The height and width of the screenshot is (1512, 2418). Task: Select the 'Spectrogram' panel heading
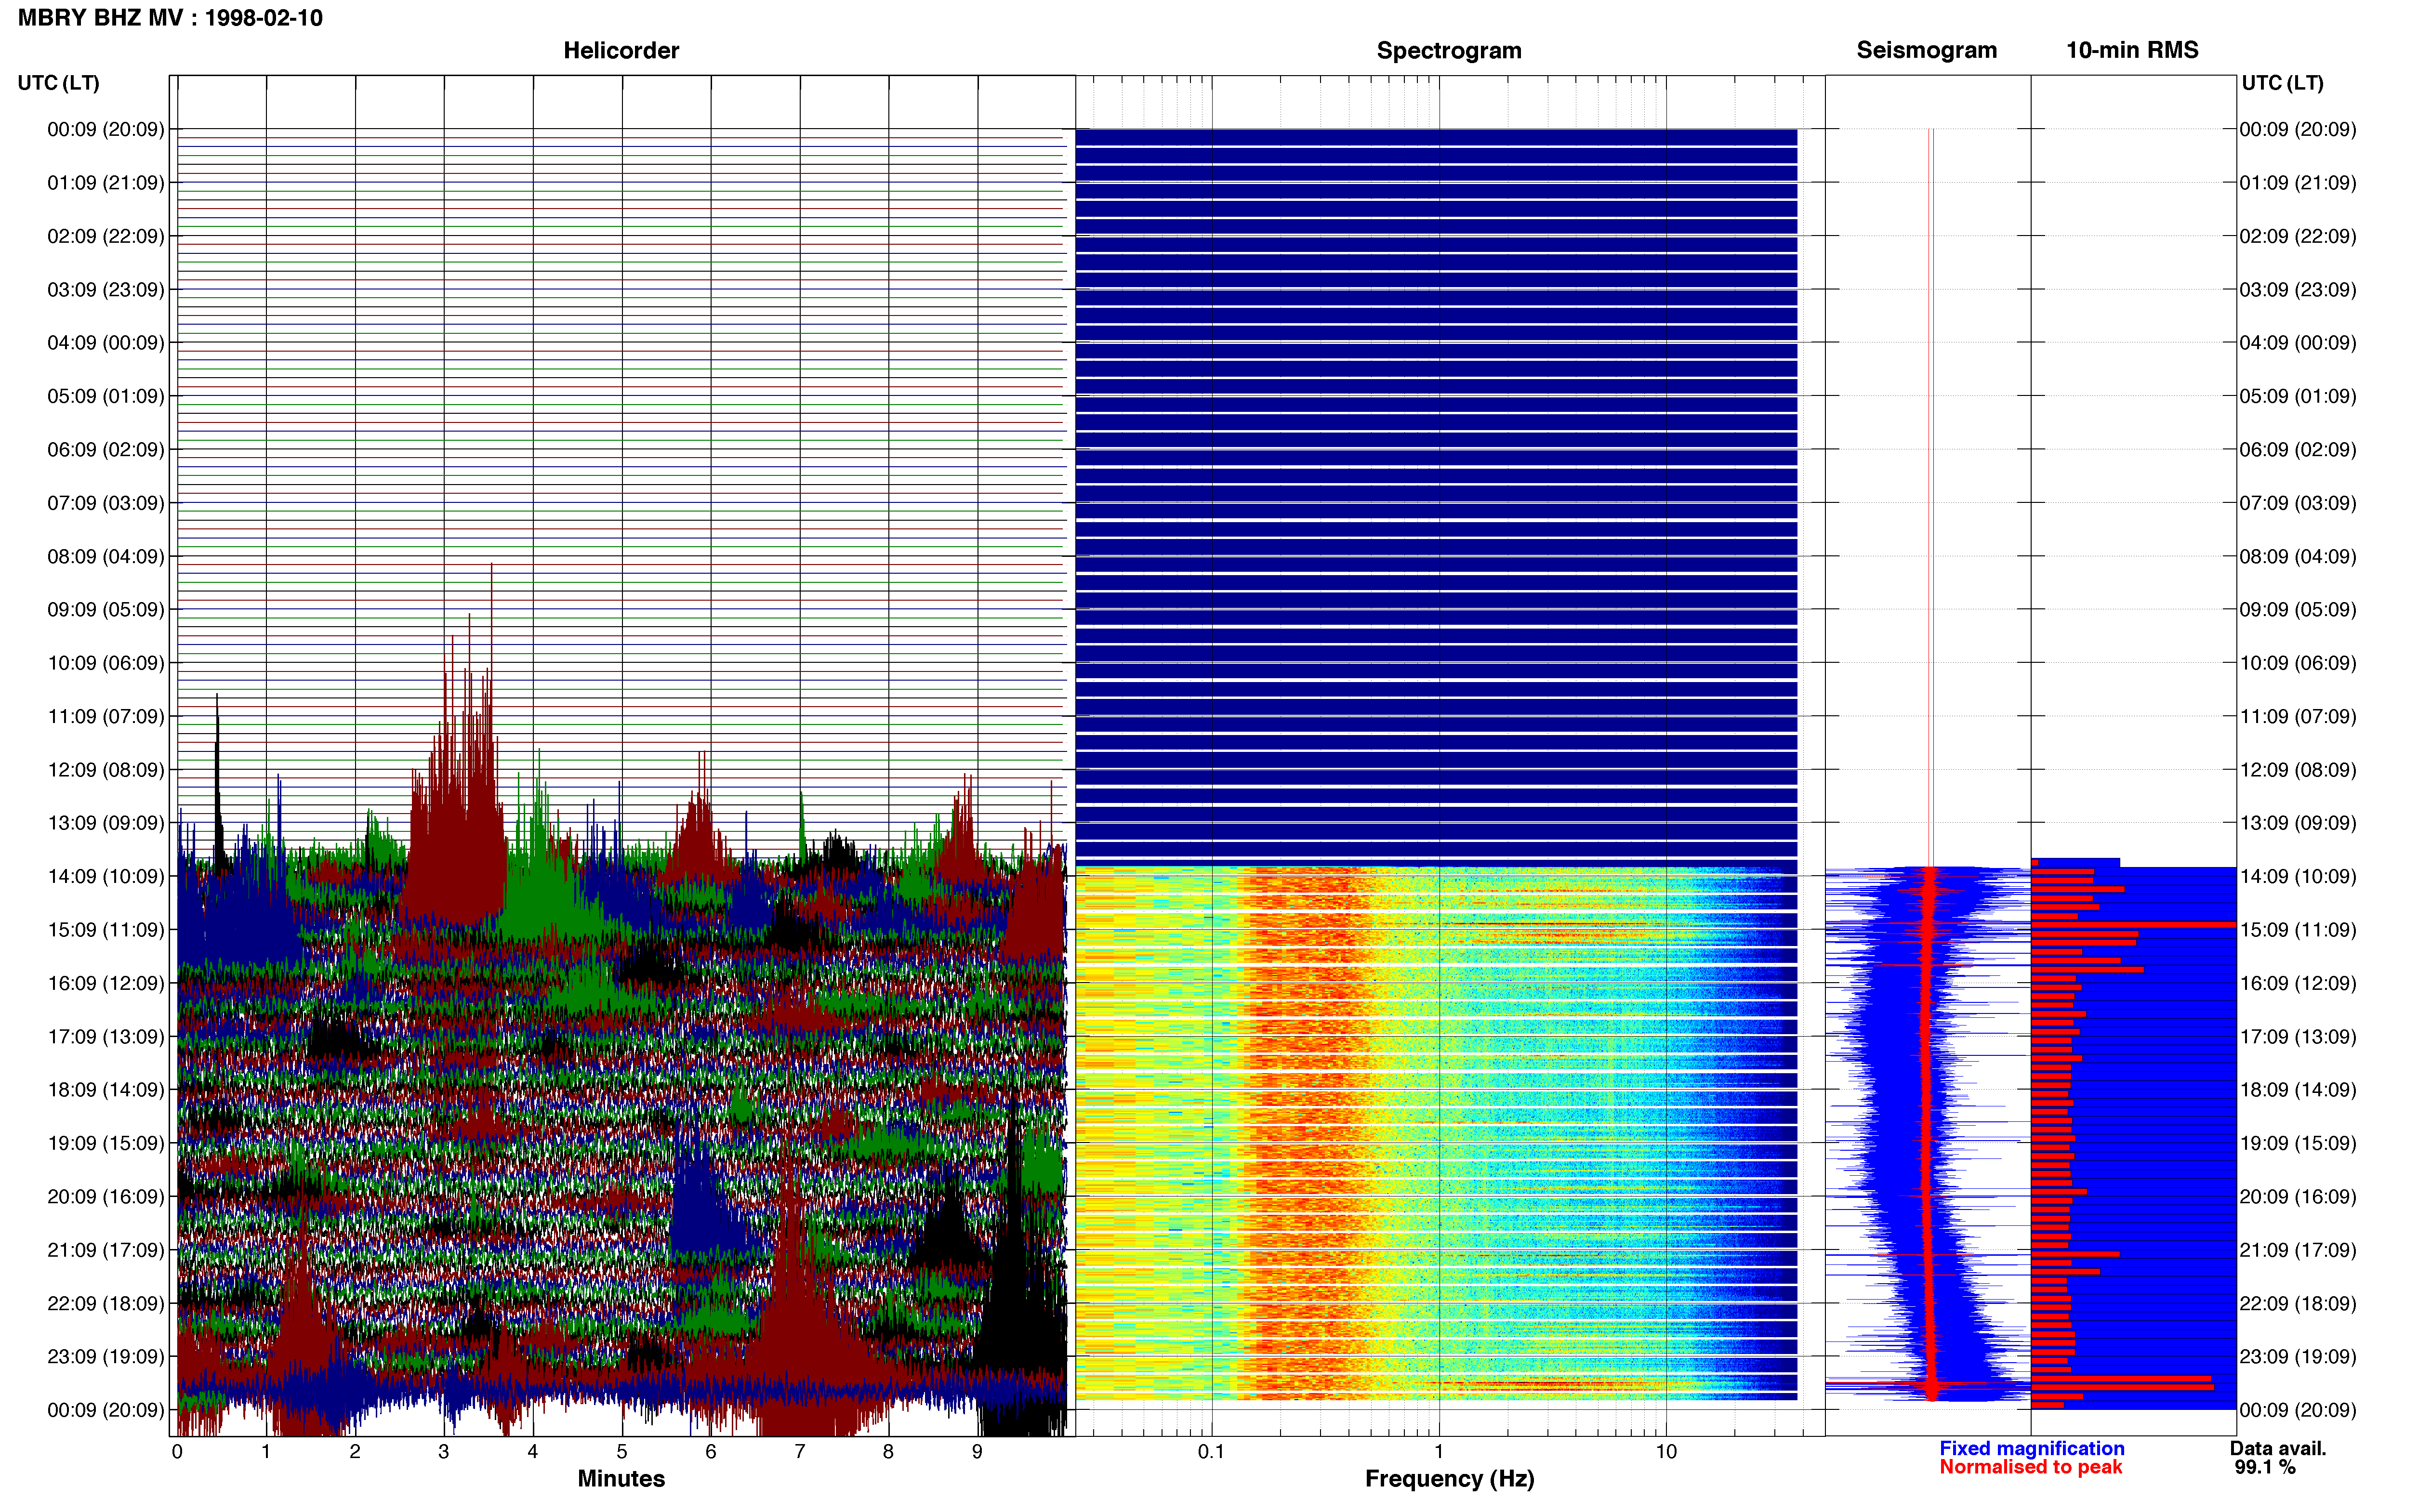1449,50
